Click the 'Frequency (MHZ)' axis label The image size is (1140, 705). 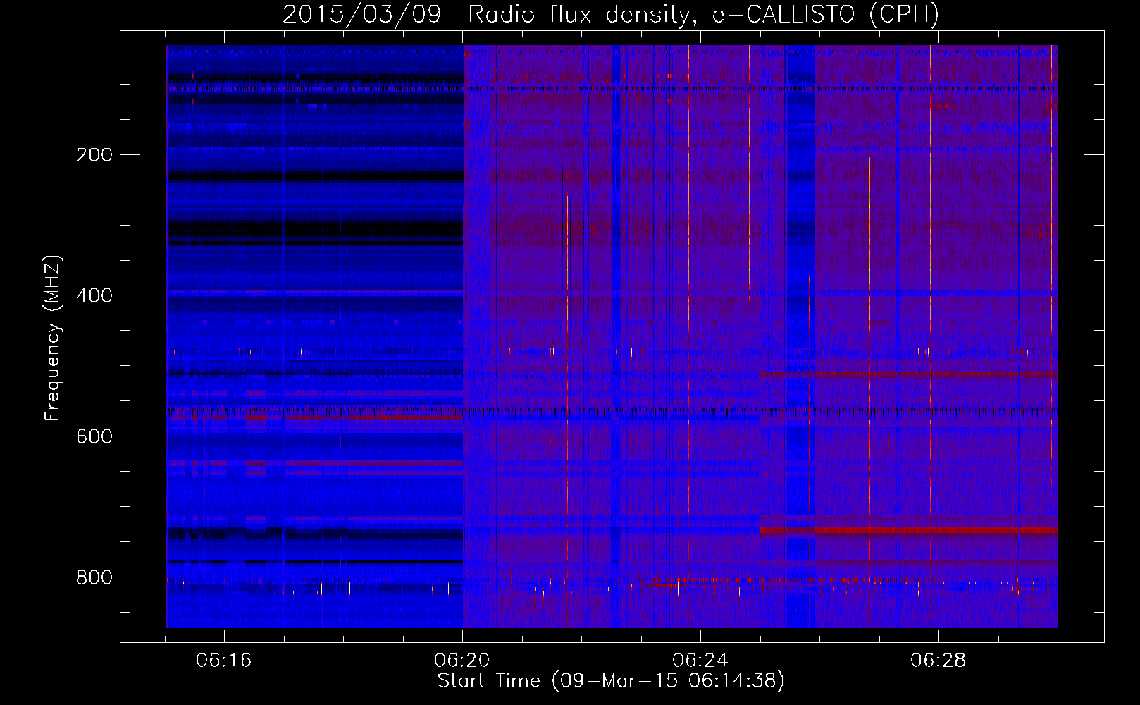[x=53, y=338]
